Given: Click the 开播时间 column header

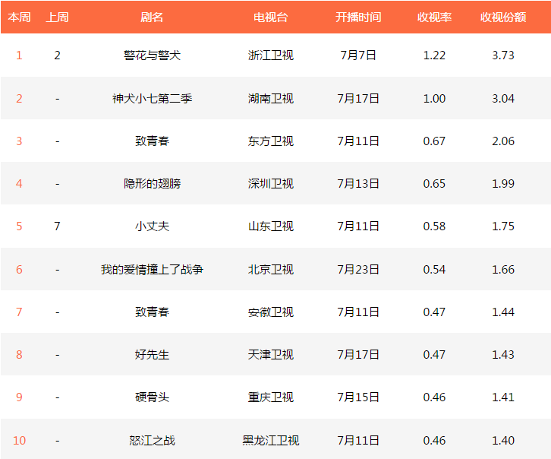Looking at the screenshot, I should pos(358,17).
